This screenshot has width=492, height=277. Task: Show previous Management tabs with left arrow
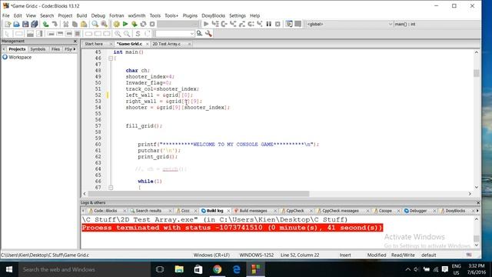coord(3,49)
